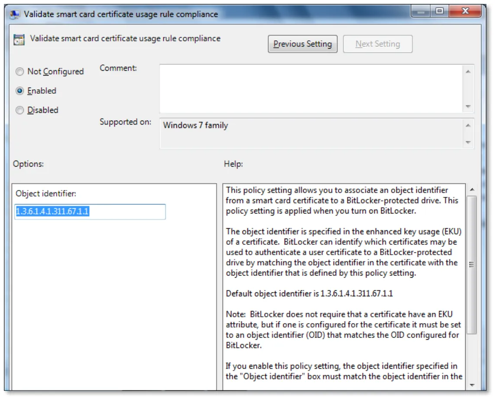Click the 'Help:' label
This screenshot has height=400, width=496.
click(233, 164)
